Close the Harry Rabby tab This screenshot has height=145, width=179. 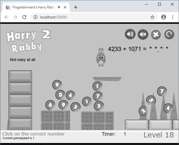coord(65,7)
